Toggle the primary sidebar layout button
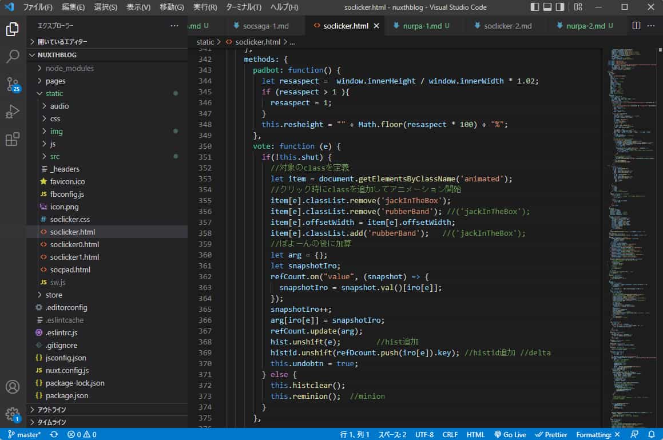663x440 pixels. [x=535, y=7]
